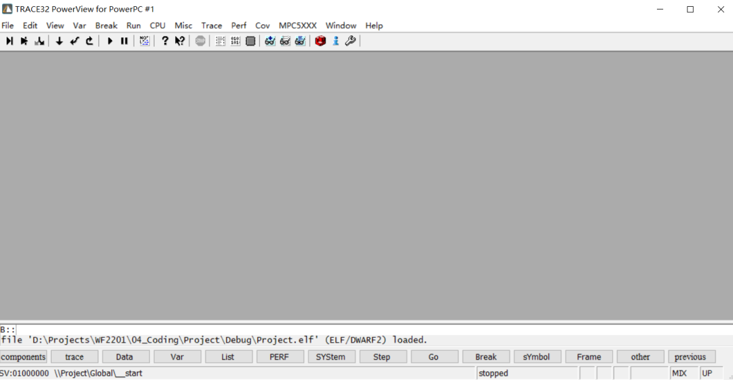This screenshot has height=380, width=733.
Task: Click the source listing toolbar icon
Action: 221,41
